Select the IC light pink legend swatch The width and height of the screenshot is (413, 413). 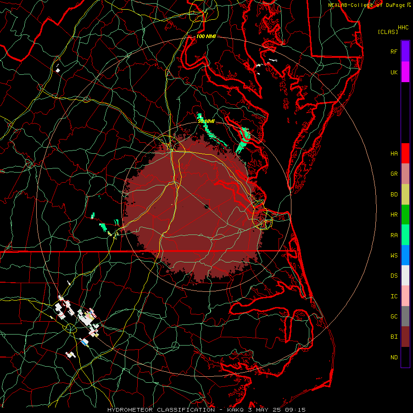coord(405,296)
